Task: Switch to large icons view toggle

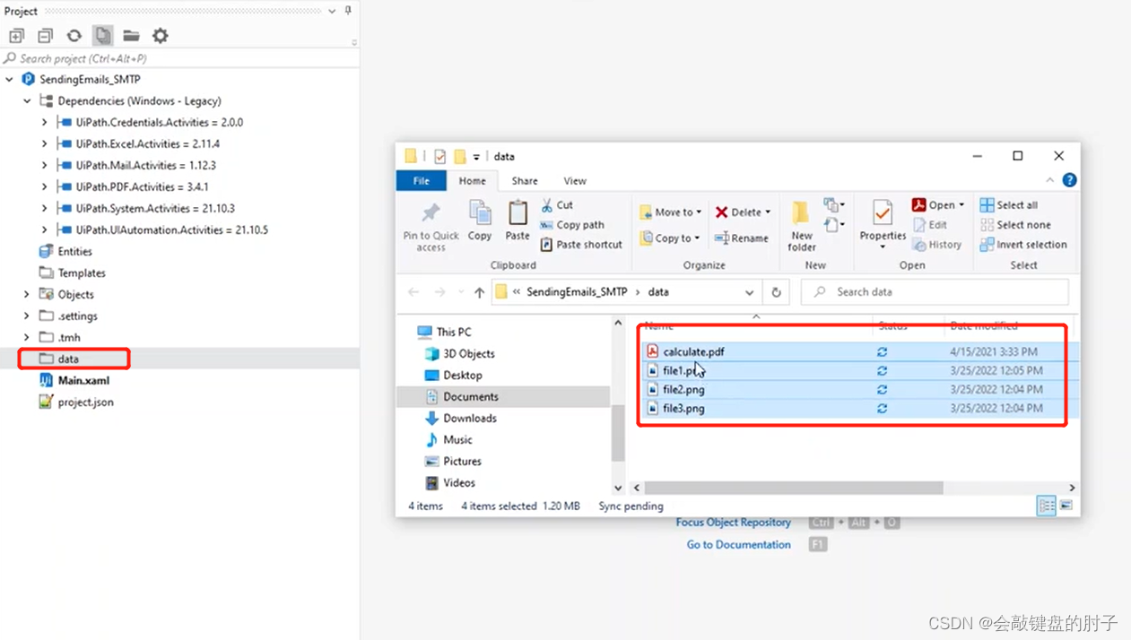Action: (1066, 506)
